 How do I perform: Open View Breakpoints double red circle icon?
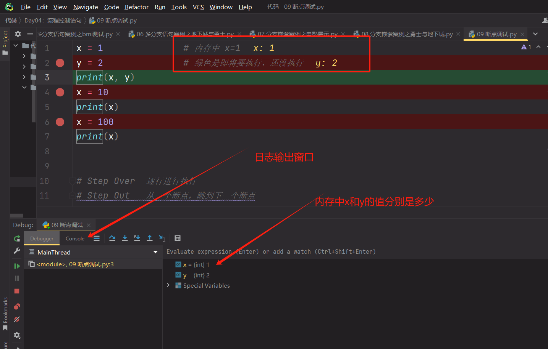click(17, 307)
